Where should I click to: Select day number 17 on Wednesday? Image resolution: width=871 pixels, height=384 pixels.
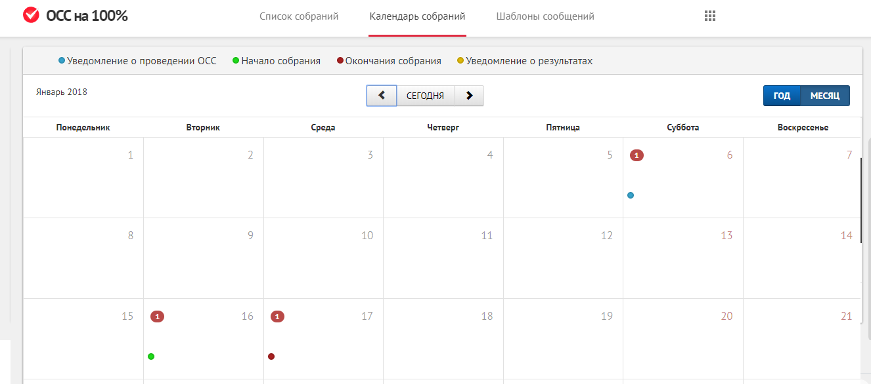367,317
